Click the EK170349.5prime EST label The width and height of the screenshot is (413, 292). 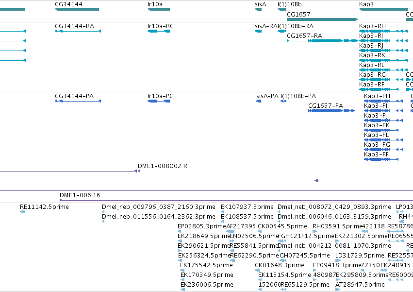point(207,275)
